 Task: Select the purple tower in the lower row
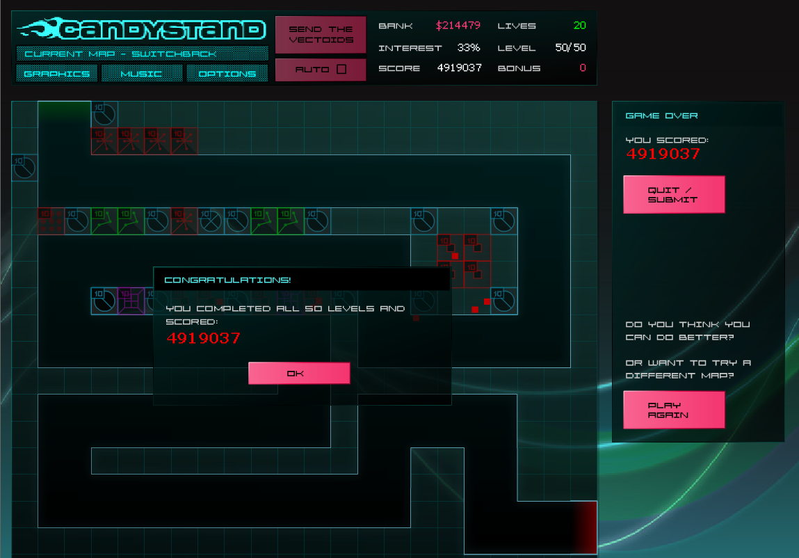(131, 301)
